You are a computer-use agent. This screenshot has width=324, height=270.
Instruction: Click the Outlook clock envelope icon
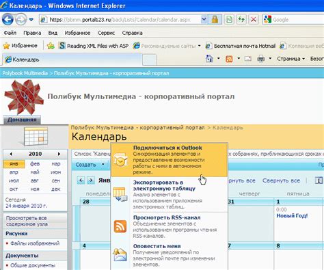[x=120, y=159]
